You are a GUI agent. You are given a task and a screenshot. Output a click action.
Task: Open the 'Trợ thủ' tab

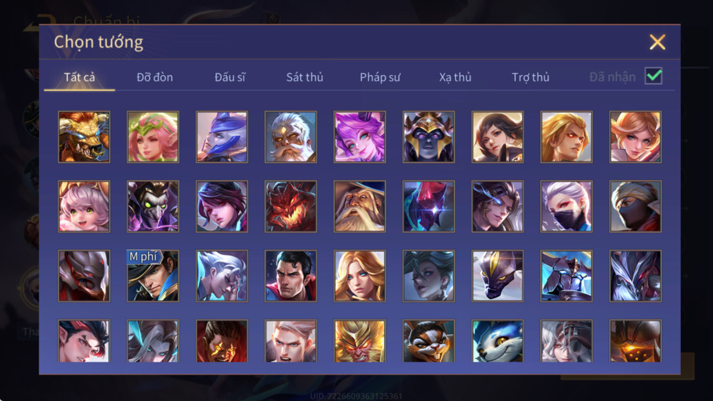(x=530, y=77)
